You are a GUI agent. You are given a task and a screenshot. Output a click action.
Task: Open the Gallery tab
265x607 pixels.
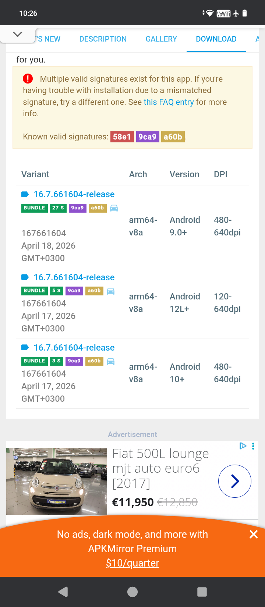pyautogui.click(x=161, y=39)
